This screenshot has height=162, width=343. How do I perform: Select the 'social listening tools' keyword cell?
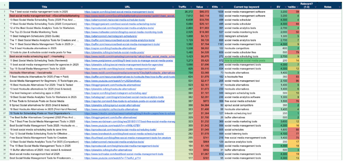click(248, 134)
